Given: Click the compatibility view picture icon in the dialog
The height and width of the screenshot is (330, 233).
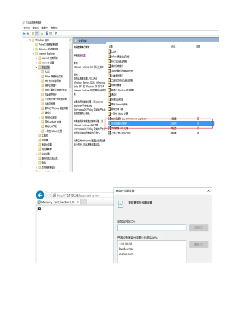Looking at the screenshot, I should (121, 204).
